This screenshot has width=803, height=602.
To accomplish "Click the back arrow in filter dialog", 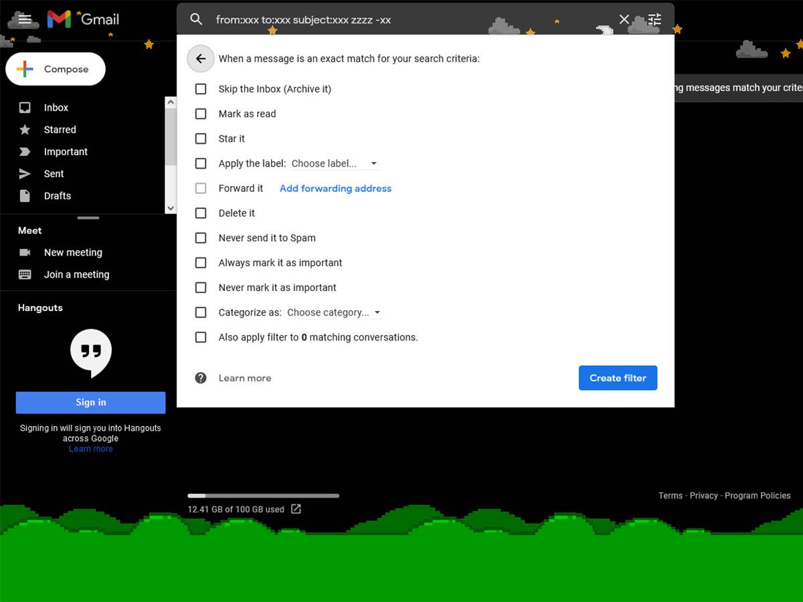I will pyautogui.click(x=201, y=59).
